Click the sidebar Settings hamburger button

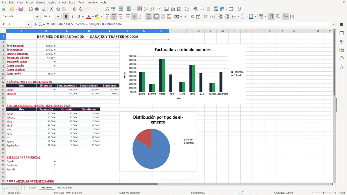coord(342,24)
